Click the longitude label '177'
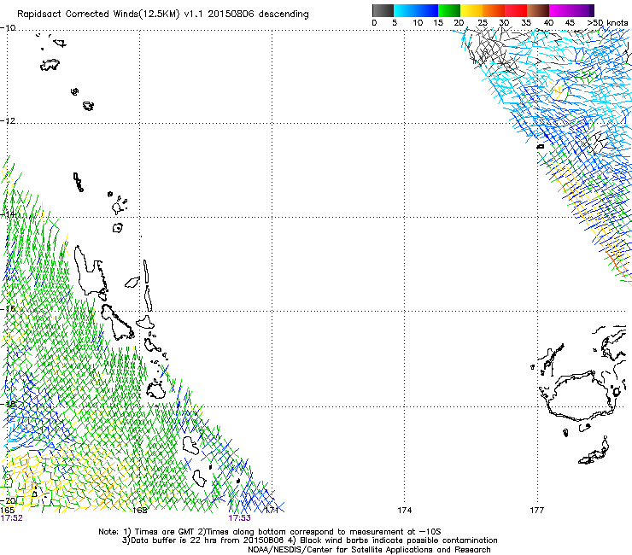 (537, 511)
